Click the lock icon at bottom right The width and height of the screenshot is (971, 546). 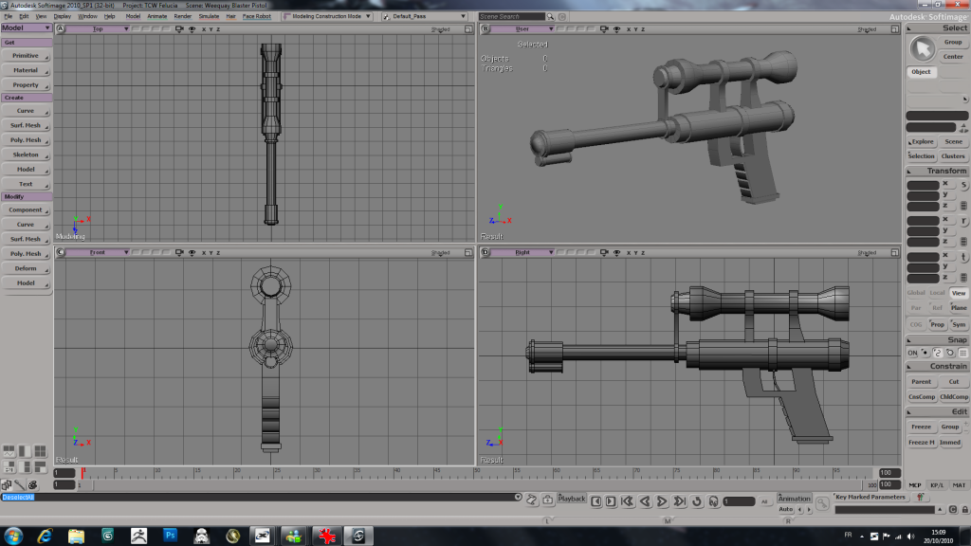tap(964, 509)
